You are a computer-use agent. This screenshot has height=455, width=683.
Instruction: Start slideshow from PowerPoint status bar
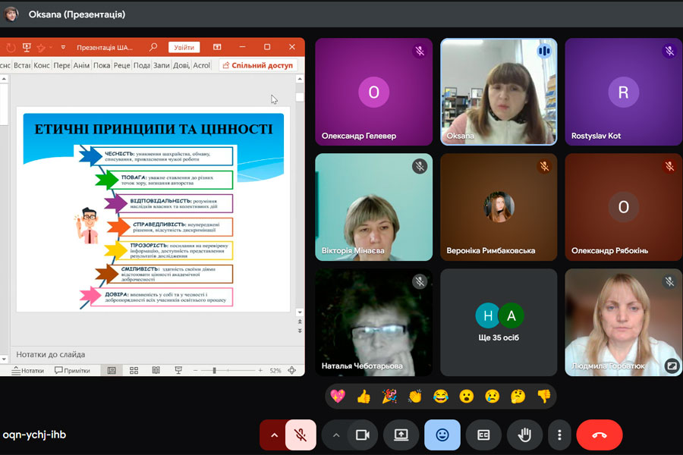click(x=178, y=371)
